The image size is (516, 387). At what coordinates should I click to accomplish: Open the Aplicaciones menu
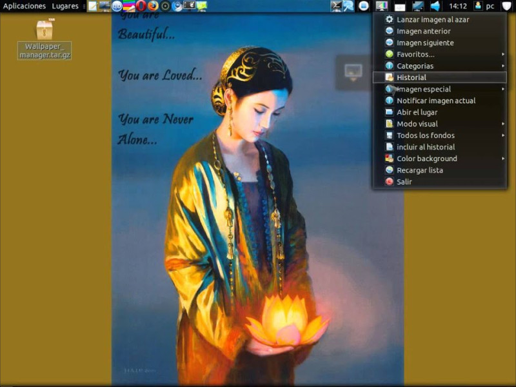tap(25, 6)
